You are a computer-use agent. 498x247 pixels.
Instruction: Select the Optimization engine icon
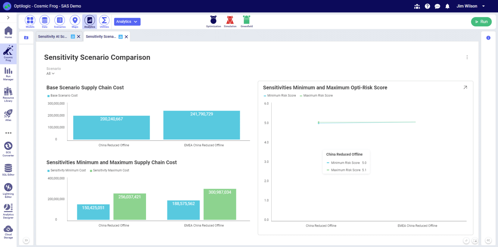coord(213,21)
